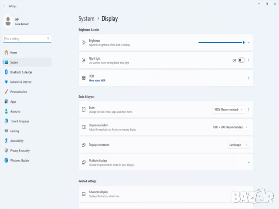279x209 pixels.
Task: Click the Network & internet Wi-Fi icon
Action: [x=6, y=82]
